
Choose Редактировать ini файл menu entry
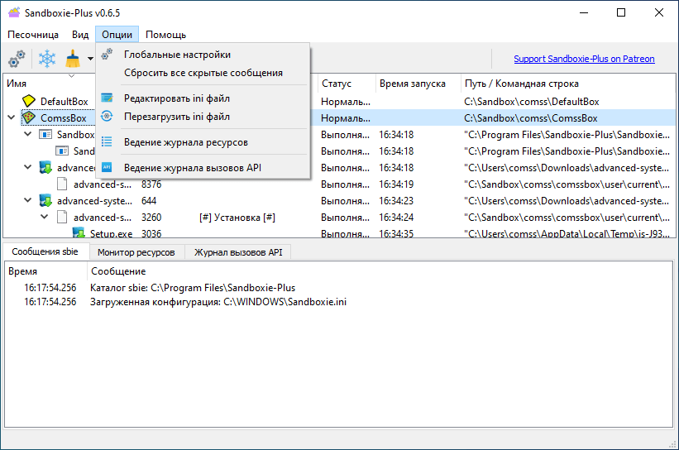click(177, 98)
